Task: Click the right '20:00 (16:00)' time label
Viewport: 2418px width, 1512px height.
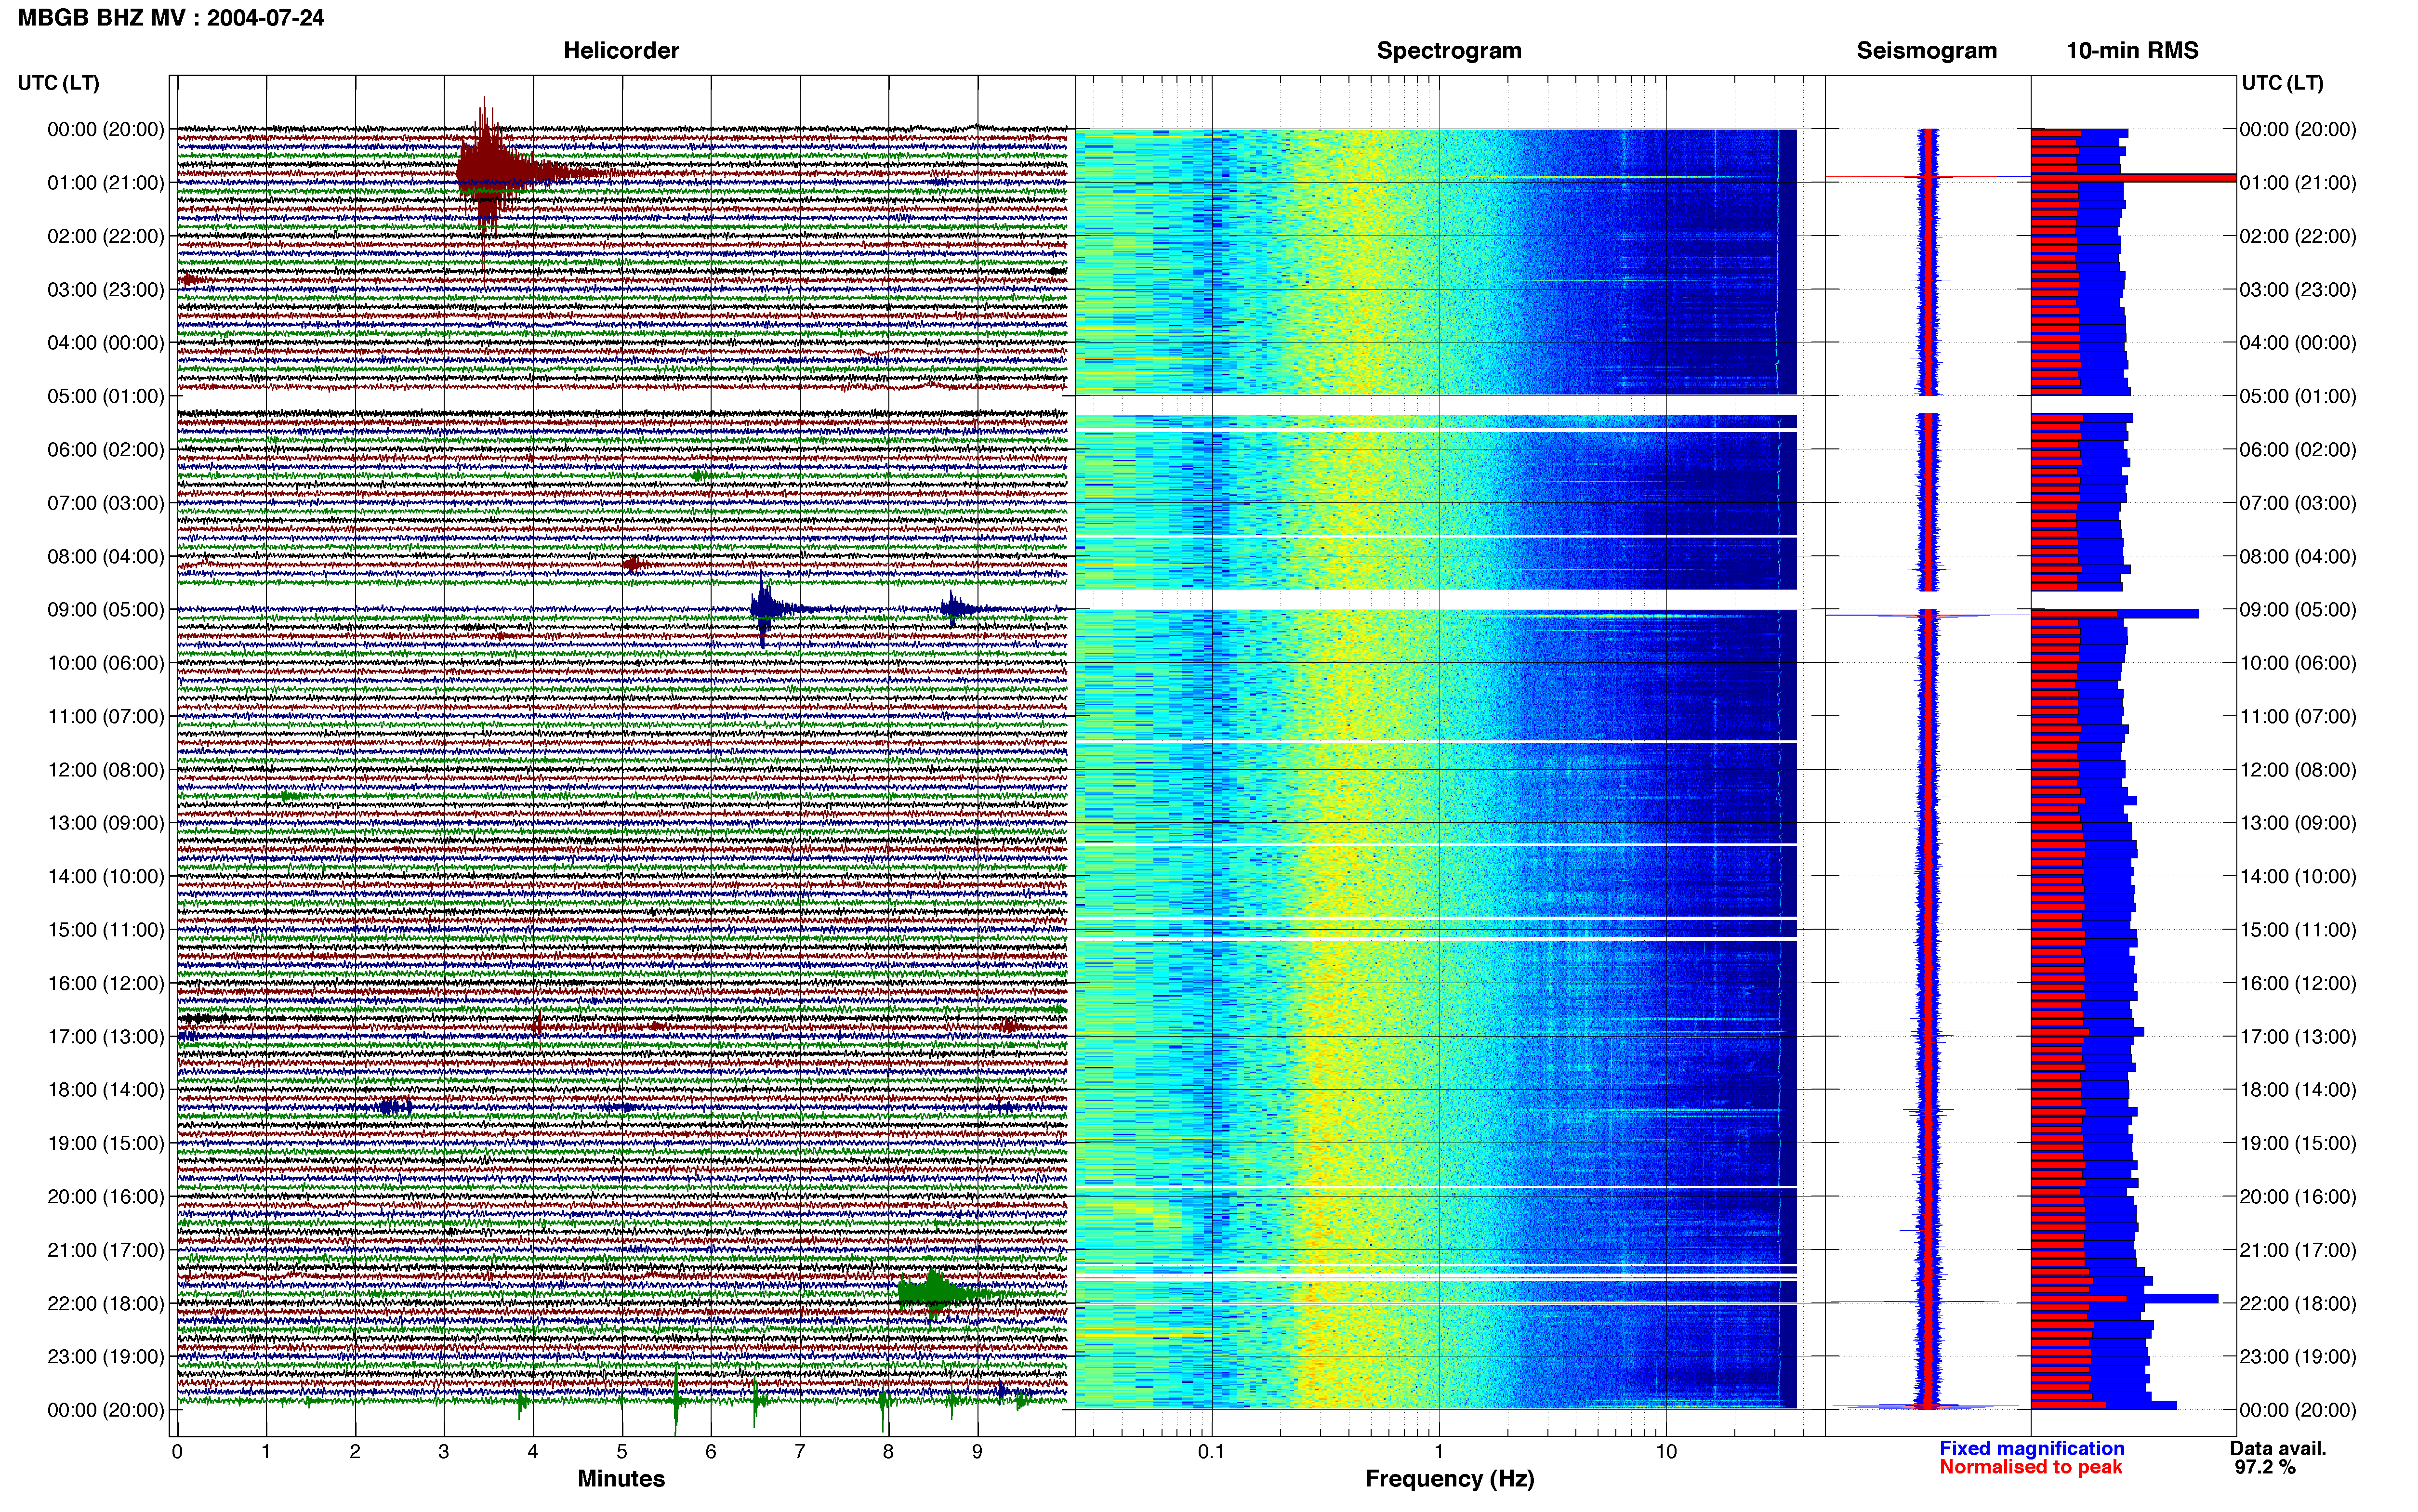Action: tap(2298, 1196)
